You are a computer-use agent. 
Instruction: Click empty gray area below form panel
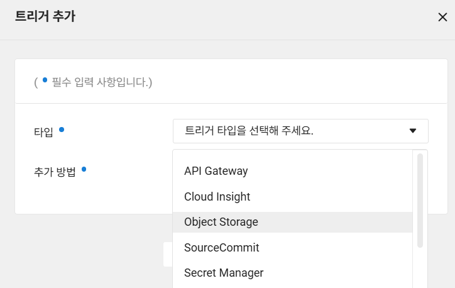(x=87, y=250)
